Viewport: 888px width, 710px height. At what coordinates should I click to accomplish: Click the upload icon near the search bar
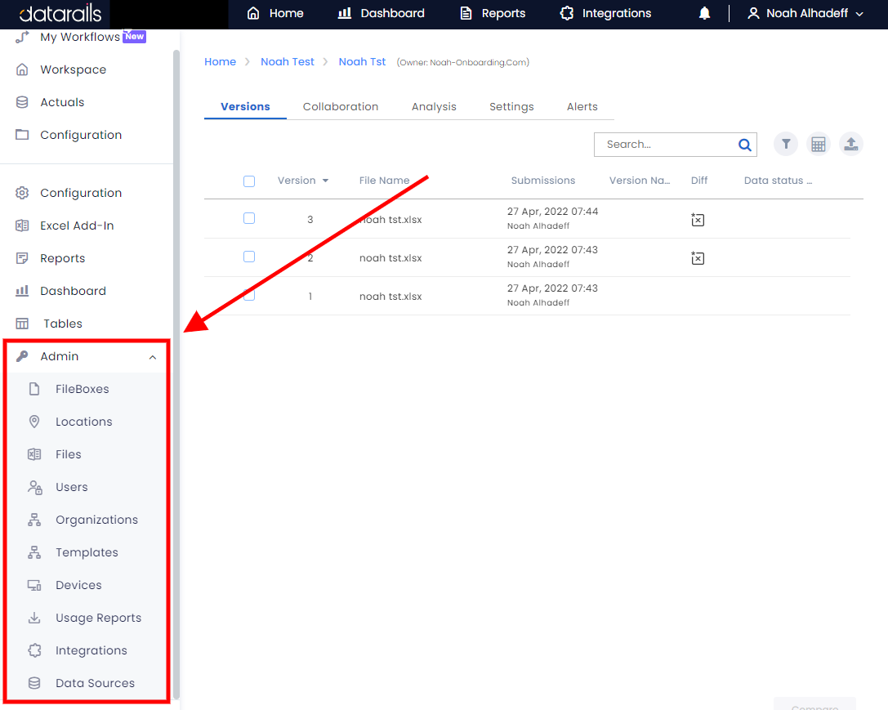coord(850,144)
